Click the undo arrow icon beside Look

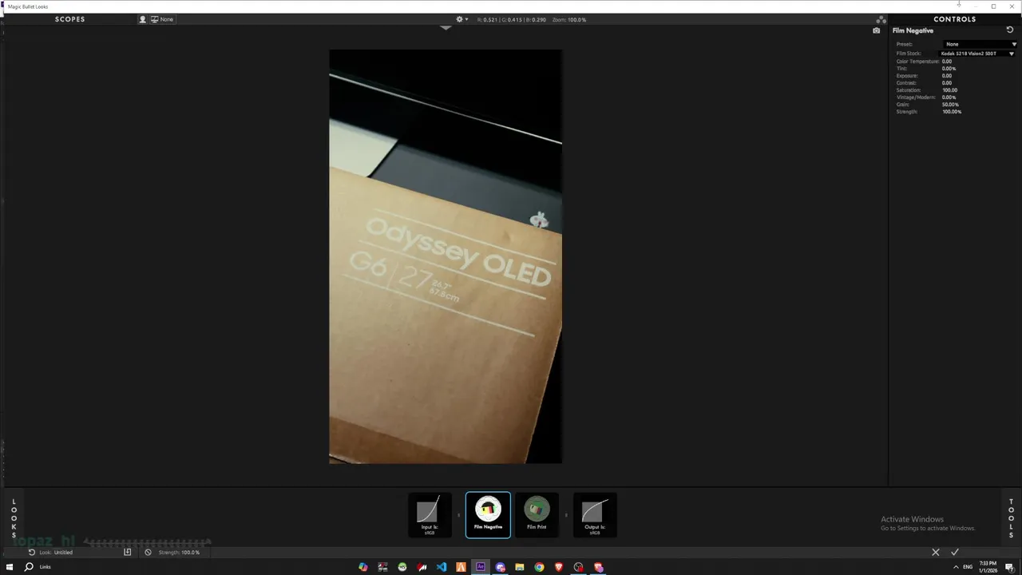point(32,552)
